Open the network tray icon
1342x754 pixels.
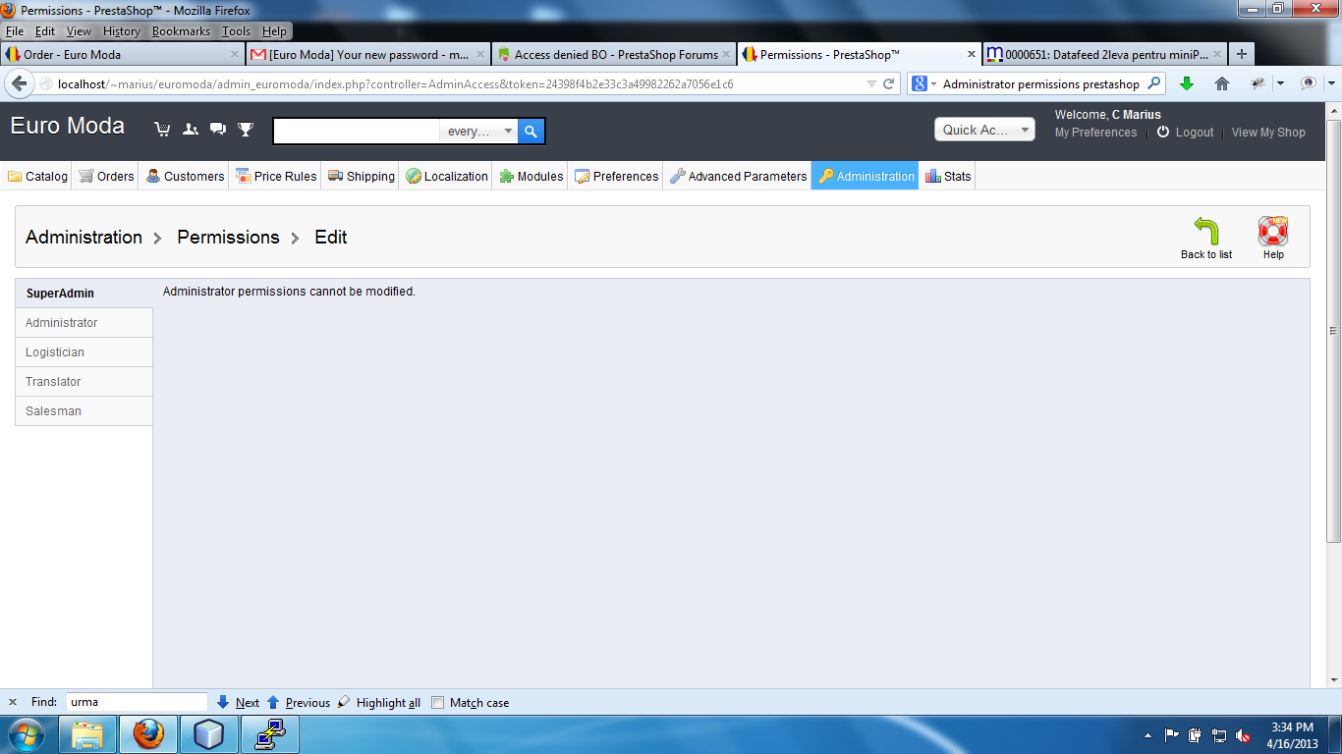[1219, 735]
